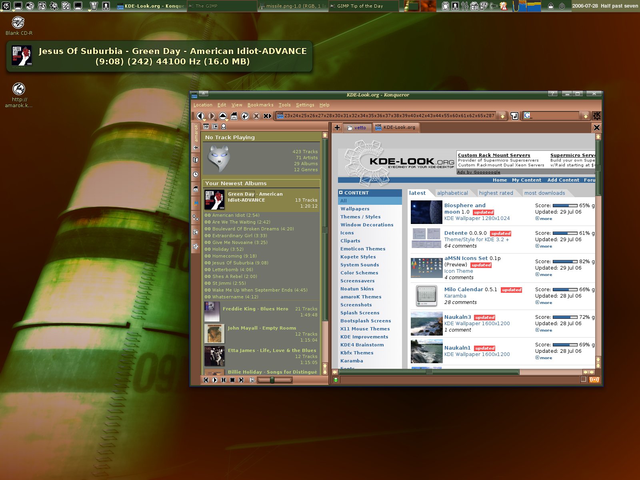Screen dimensions: 640x480
Task: Open the Settings menu
Action: pos(305,105)
